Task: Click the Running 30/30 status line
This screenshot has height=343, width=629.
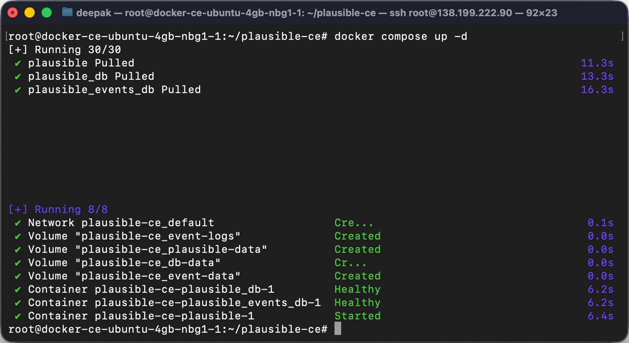Action: pyautogui.click(x=63, y=50)
